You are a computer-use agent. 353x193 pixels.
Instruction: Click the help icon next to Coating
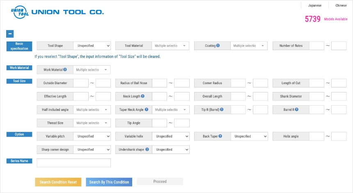218,46
